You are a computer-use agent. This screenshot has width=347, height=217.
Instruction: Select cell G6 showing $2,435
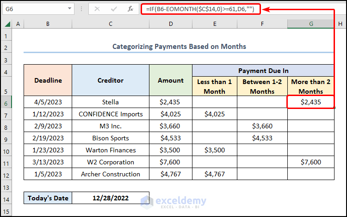tap(311, 102)
